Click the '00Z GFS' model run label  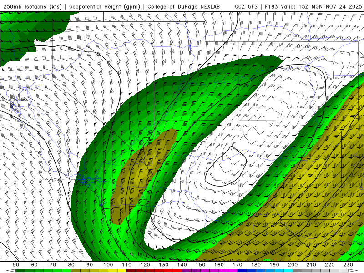(246, 7)
